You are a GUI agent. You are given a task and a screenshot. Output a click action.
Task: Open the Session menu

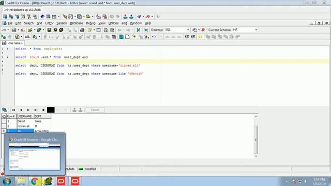pyautogui.click(x=62, y=23)
